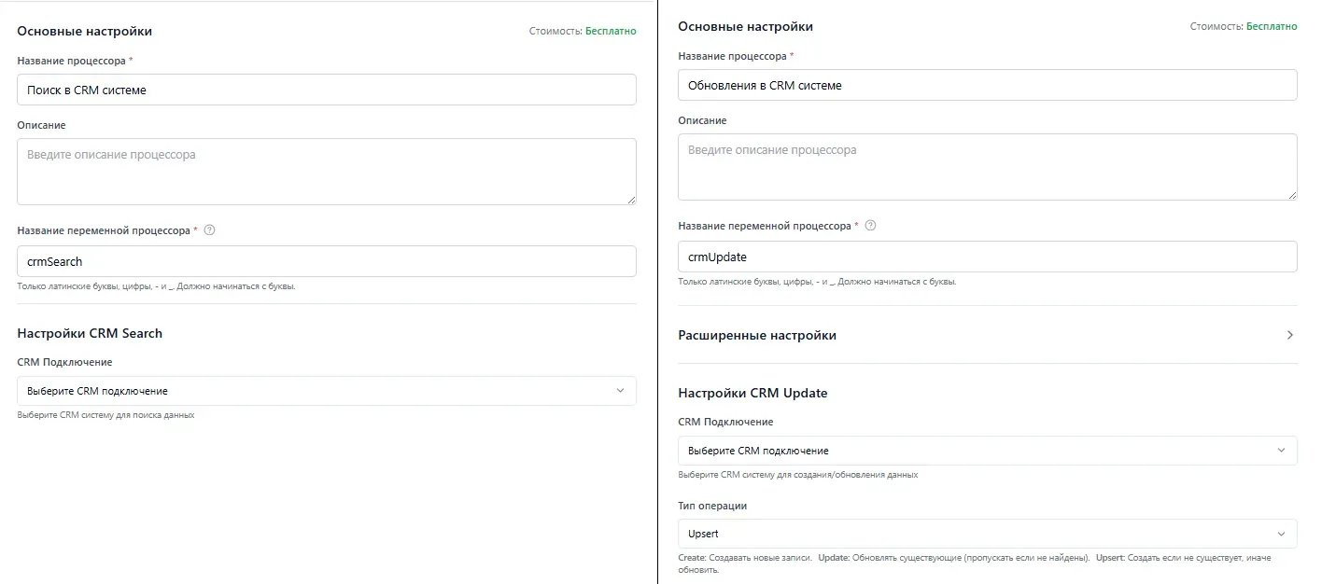Image resolution: width=1322 pixels, height=584 pixels.
Task: Click description textarea in the CRM search form
Action: pos(327,172)
